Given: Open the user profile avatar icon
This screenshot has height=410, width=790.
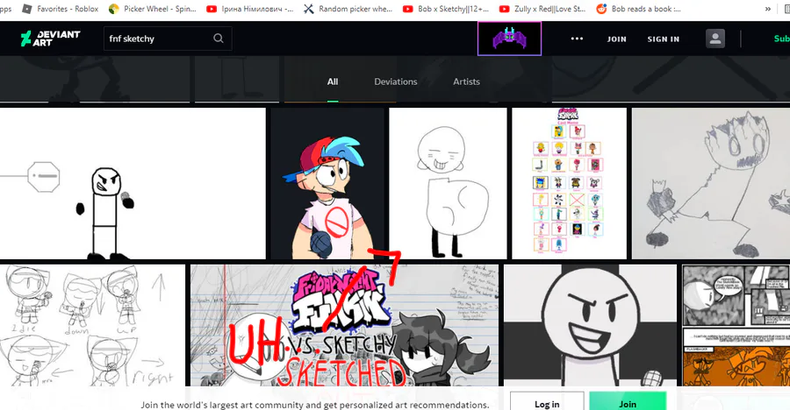Looking at the screenshot, I should [715, 39].
